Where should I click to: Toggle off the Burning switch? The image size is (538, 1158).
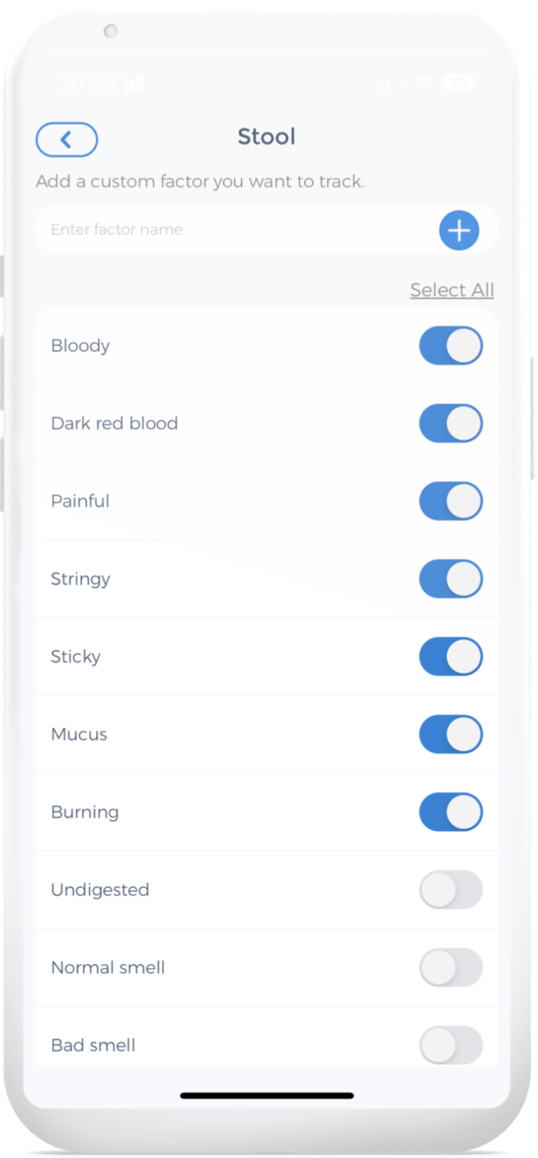[450, 812]
